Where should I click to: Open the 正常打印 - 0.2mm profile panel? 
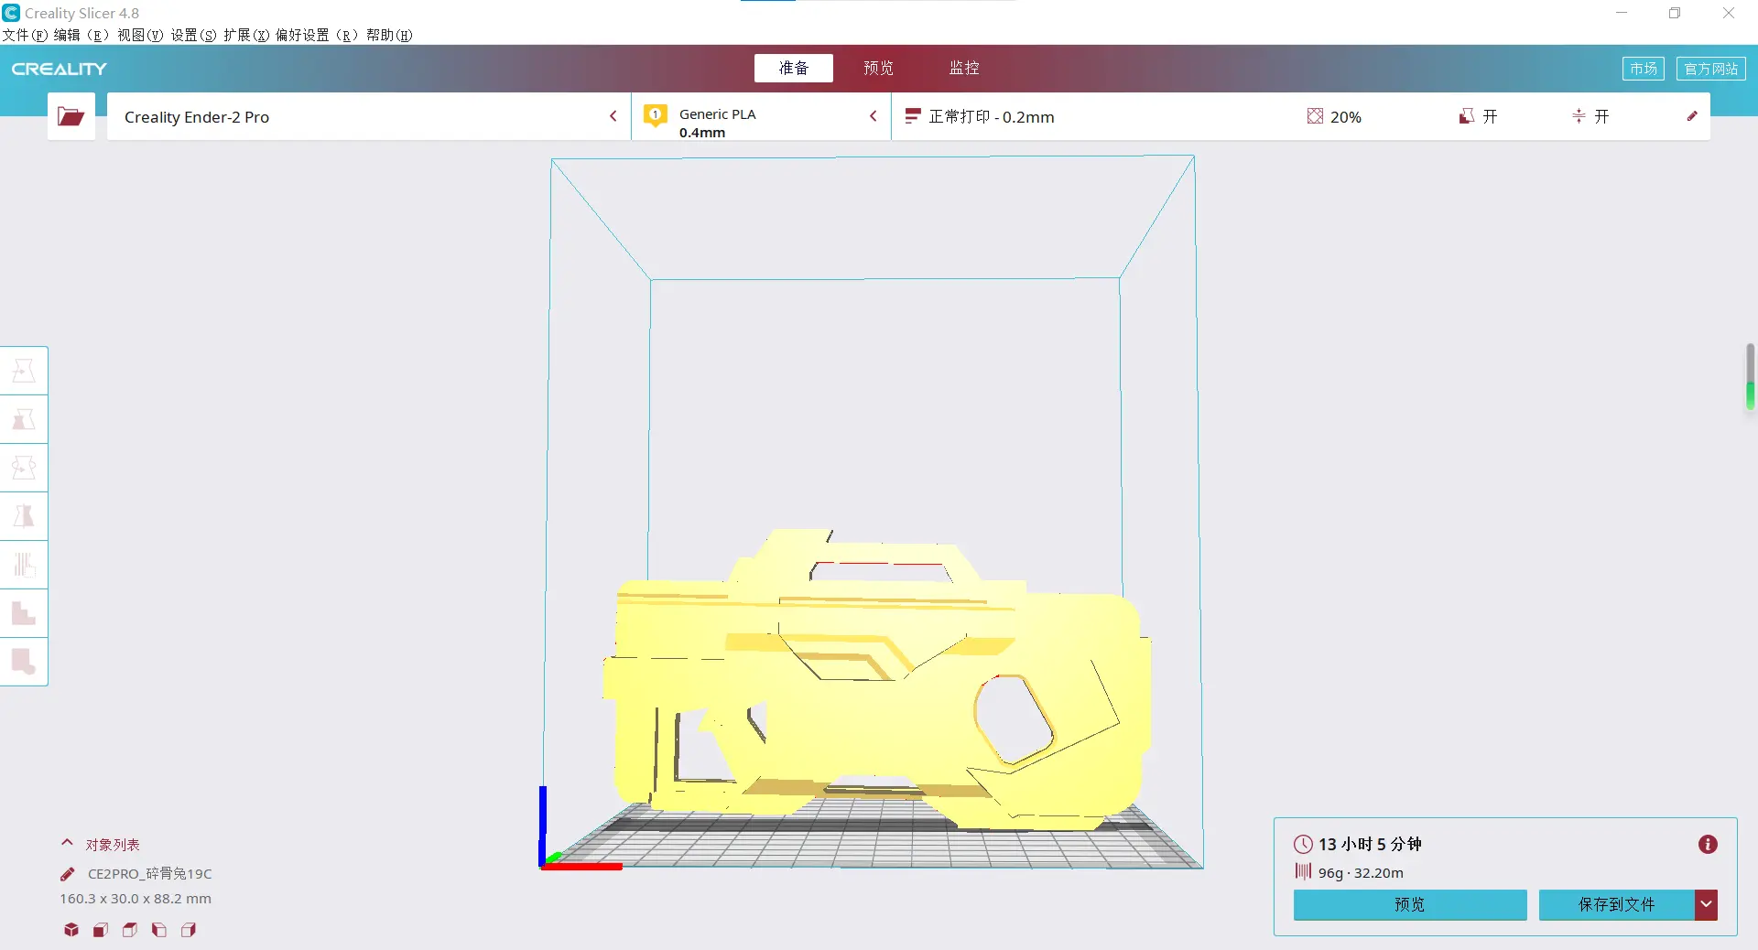point(1300,116)
